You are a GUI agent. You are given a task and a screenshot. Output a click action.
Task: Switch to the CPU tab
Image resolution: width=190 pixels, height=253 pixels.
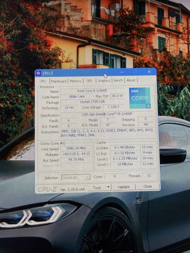[43, 81]
